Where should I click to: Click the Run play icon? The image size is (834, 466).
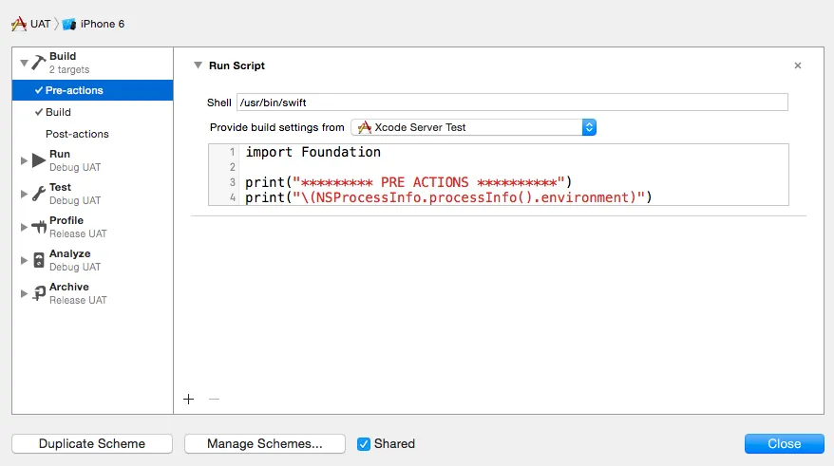[x=39, y=160]
